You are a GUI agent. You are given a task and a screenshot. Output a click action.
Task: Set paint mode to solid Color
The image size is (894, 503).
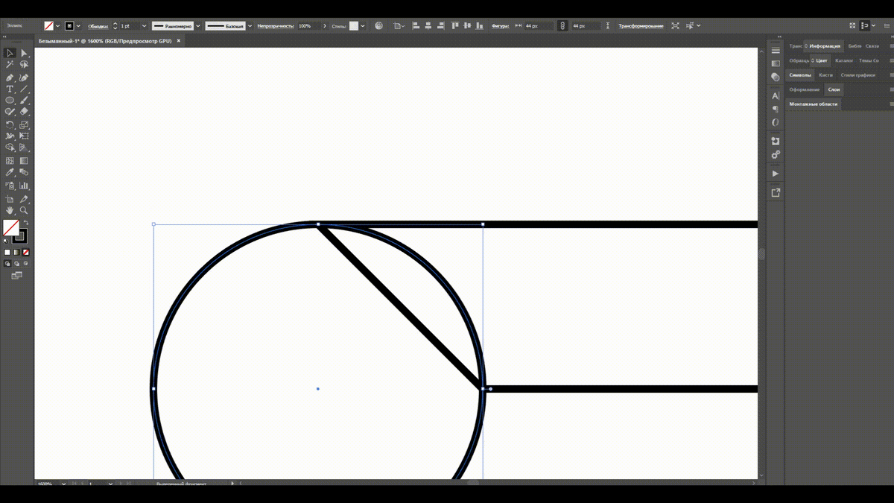7,253
